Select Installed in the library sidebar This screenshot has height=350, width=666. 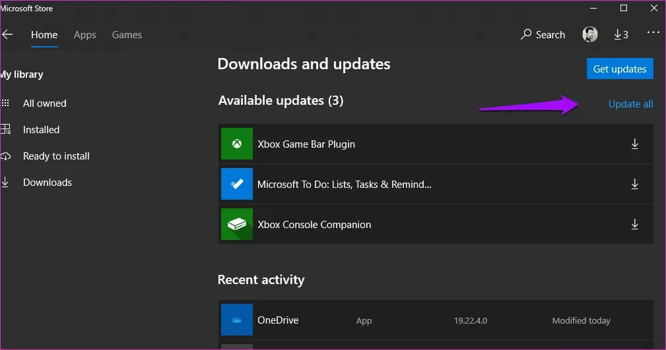point(41,129)
